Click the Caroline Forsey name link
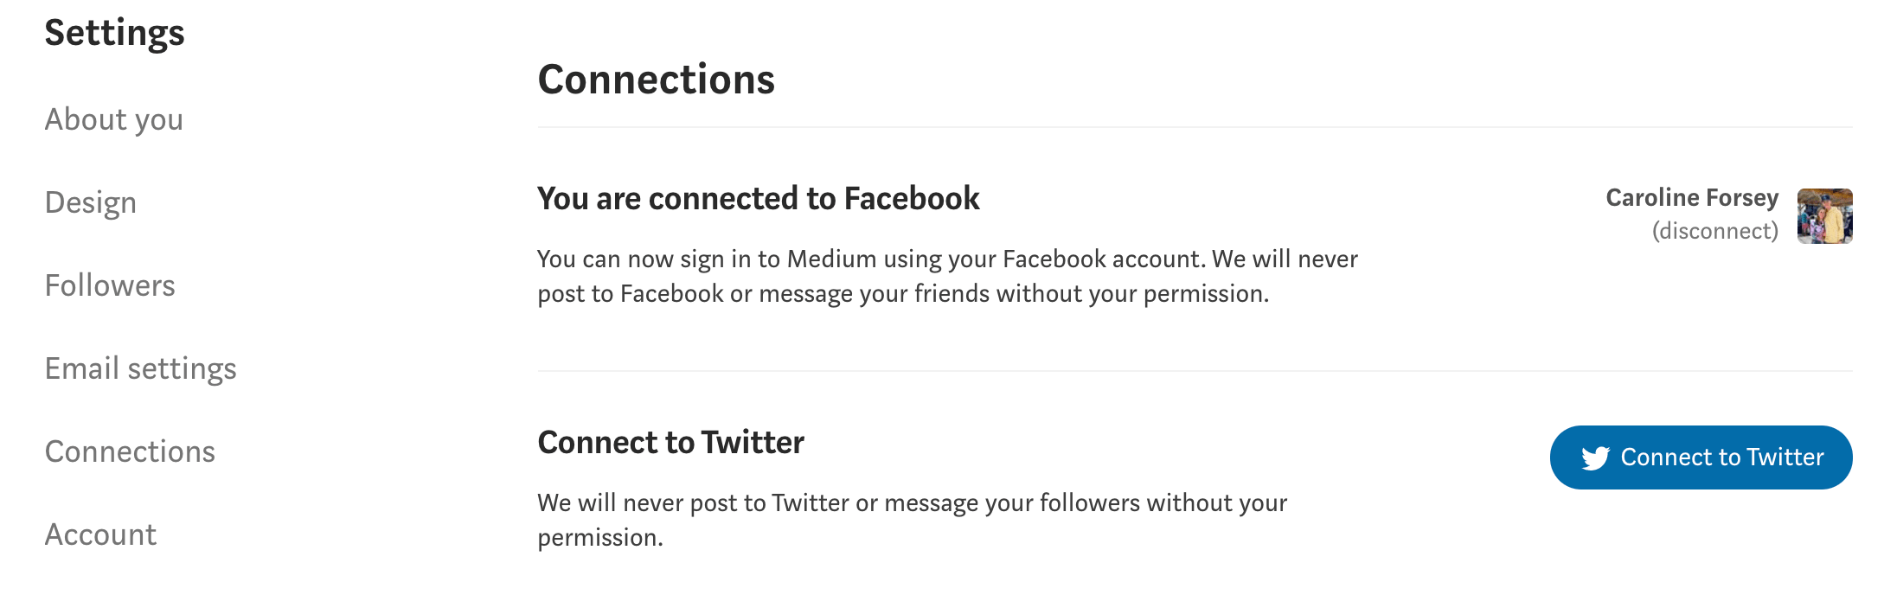Image resolution: width=1884 pixels, height=595 pixels. (1691, 197)
